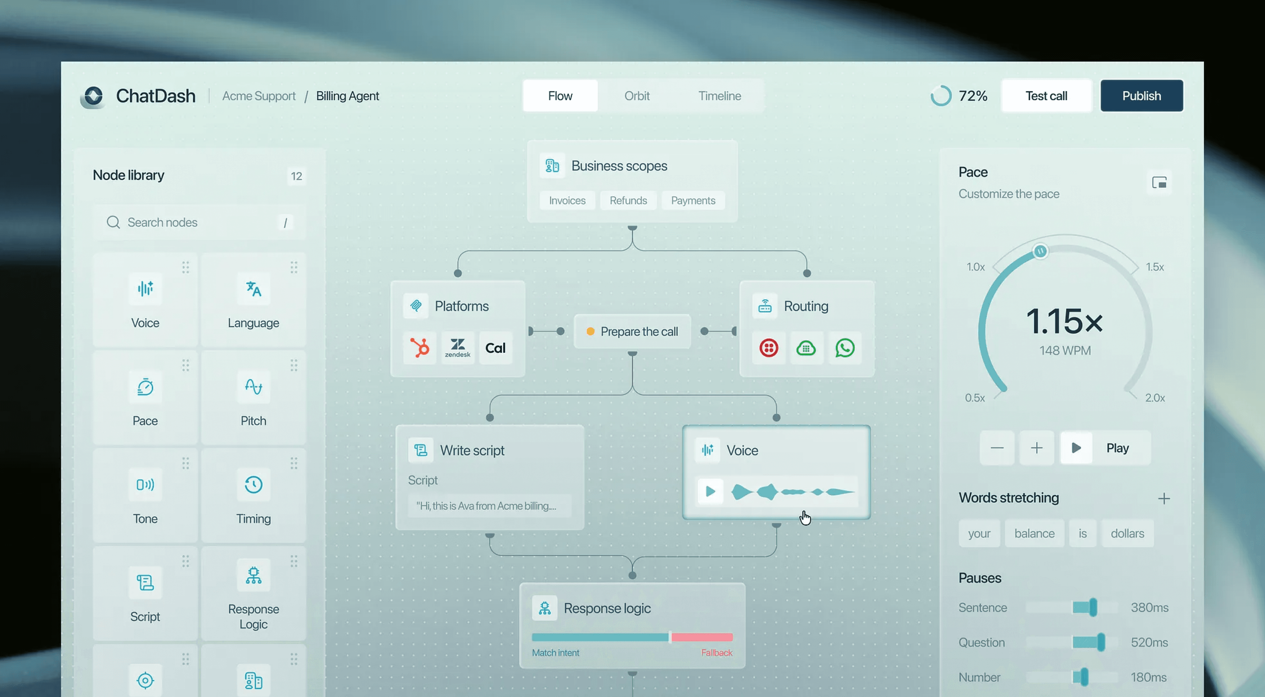The height and width of the screenshot is (697, 1265).
Task: Switch to the Orbit tab
Action: point(637,96)
